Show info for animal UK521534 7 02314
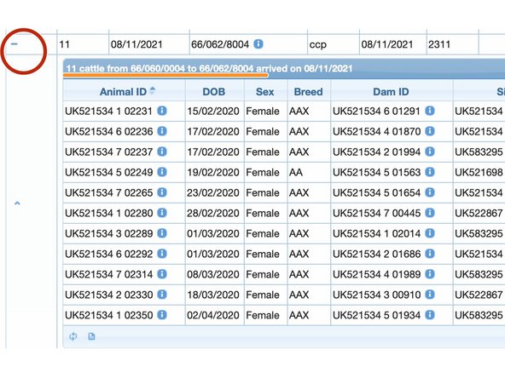The height and width of the screenshot is (378, 505). [162, 274]
